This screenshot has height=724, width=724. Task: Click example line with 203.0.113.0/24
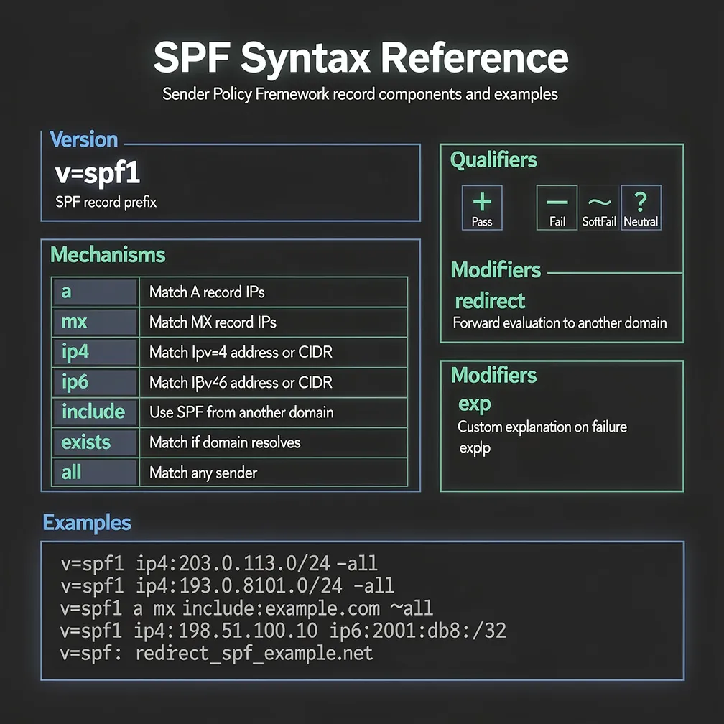coord(219,563)
